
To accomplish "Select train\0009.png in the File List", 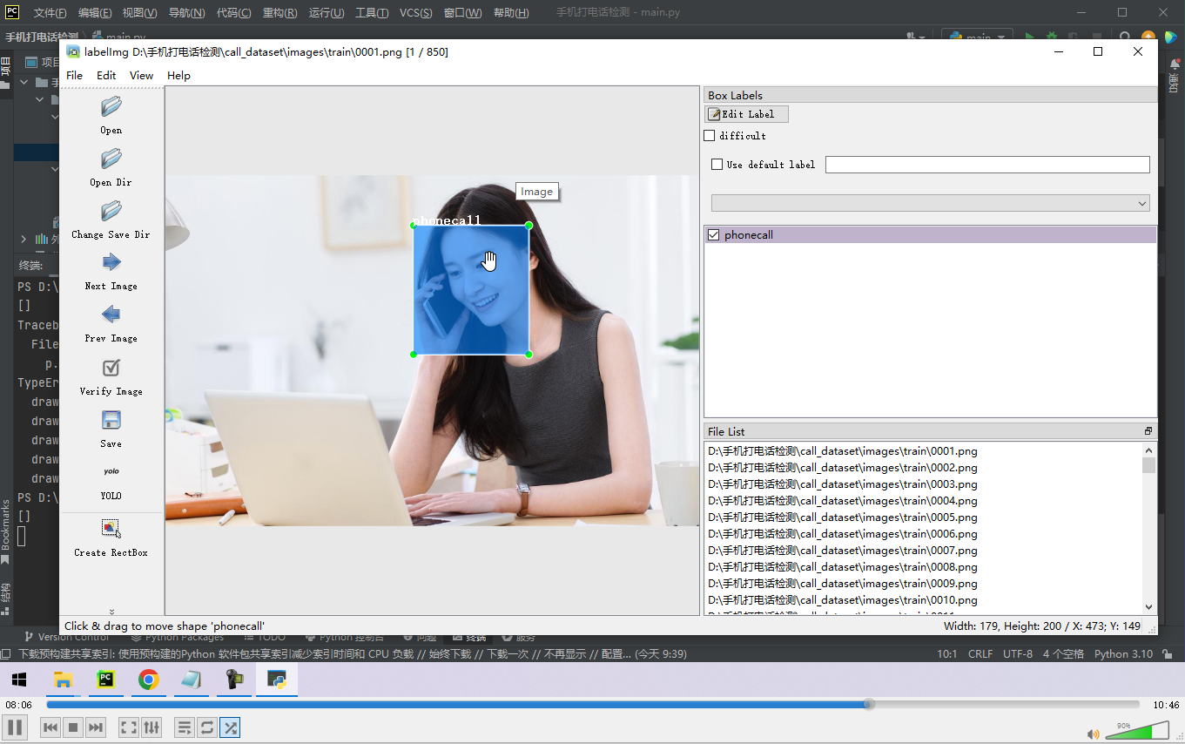I will [843, 584].
